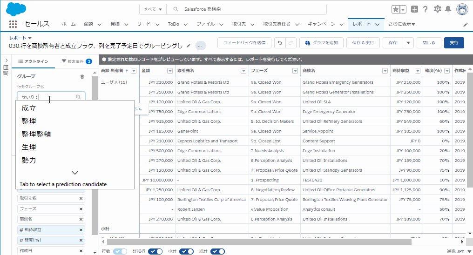Open the 商談名 column dropdown

coord(385,71)
